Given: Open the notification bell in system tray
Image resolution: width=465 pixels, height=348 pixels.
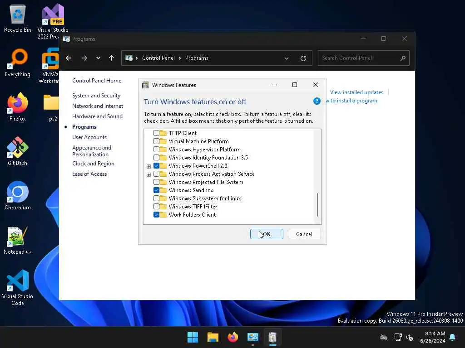Looking at the screenshot, I should pyautogui.click(x=453, y=337).
